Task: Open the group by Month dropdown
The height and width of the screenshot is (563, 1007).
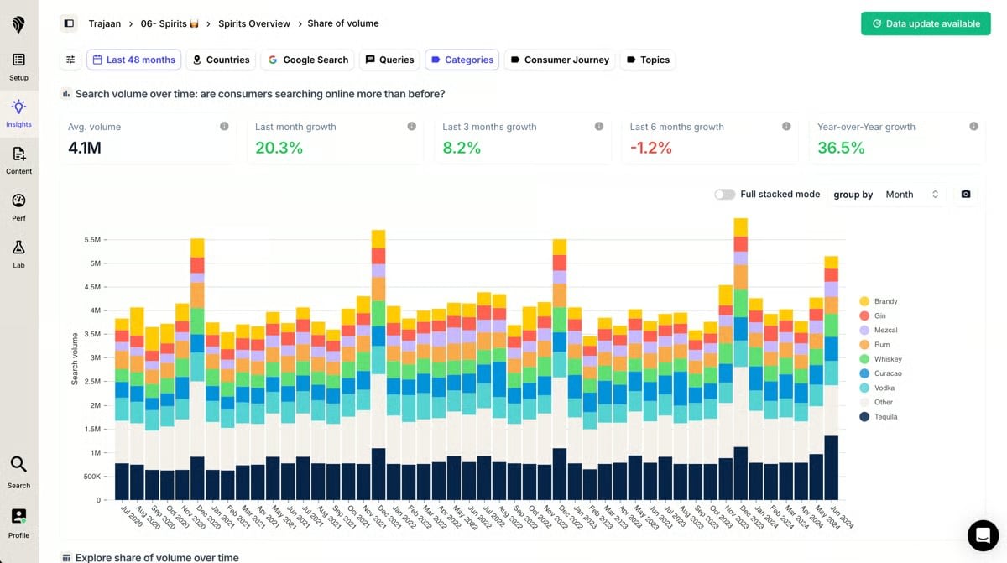Action: tap(912, 194)
